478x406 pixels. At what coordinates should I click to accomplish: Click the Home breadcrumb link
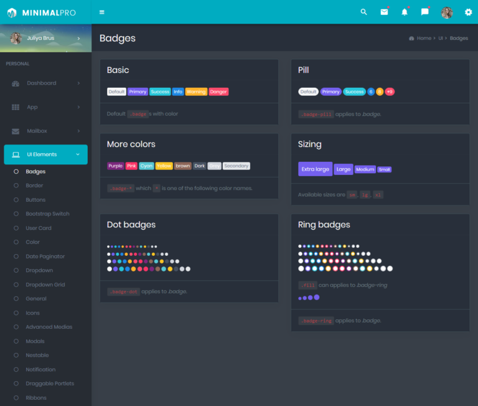tap(424, 39)
